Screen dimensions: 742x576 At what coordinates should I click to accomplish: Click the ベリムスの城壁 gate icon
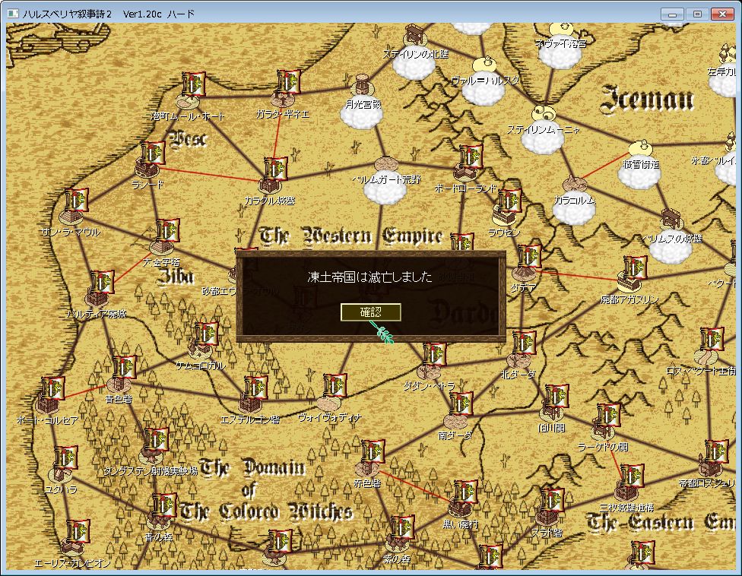[671, 220]
